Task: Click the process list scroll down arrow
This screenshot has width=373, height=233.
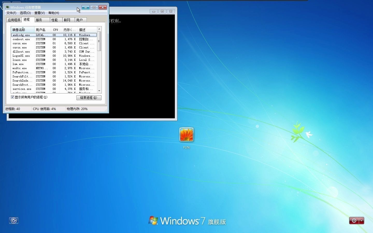Action: (x=99, y=91)
